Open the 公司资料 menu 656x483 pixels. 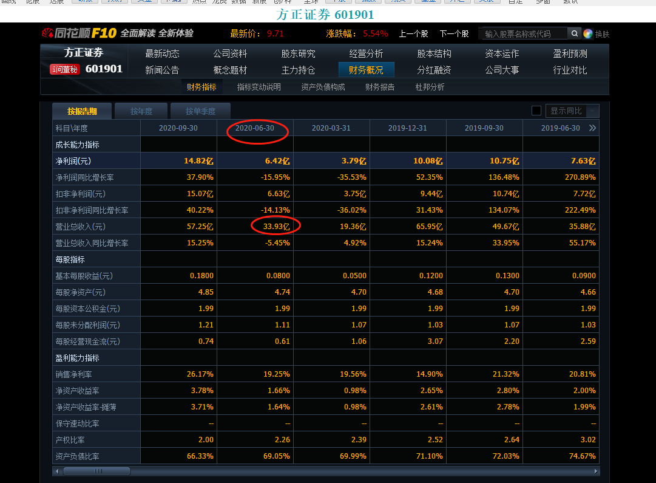(x=230, y=53)
